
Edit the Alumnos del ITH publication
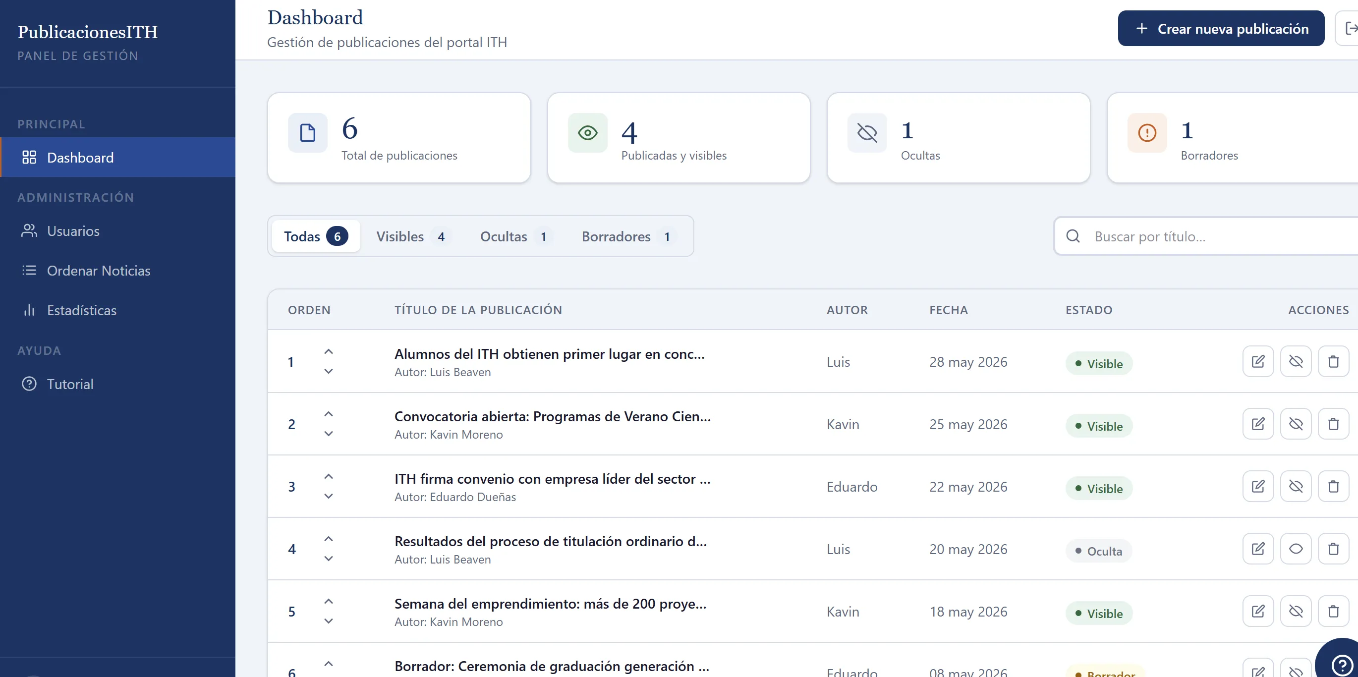pos(1258,362)
